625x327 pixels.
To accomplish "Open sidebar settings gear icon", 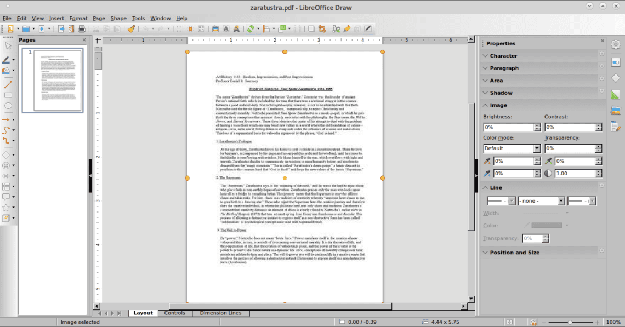I will pos(616,44).
